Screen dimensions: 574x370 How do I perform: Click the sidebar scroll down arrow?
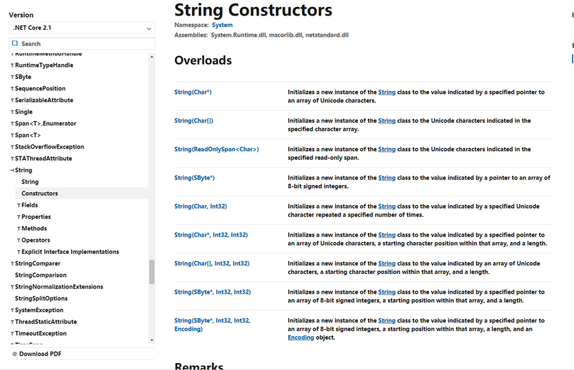coord(152,340)
